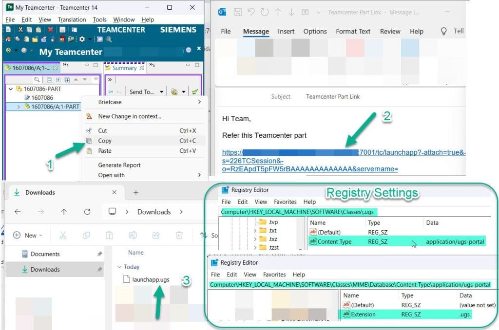Screen dimensions: 499x330
Task: Click the Undo icon in Outlook title bar
Action: pyautogui.click(x=251, y=12)
